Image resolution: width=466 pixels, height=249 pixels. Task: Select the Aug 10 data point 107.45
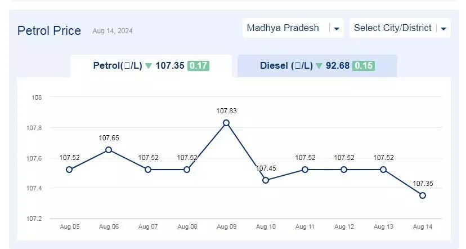point(266,180)
